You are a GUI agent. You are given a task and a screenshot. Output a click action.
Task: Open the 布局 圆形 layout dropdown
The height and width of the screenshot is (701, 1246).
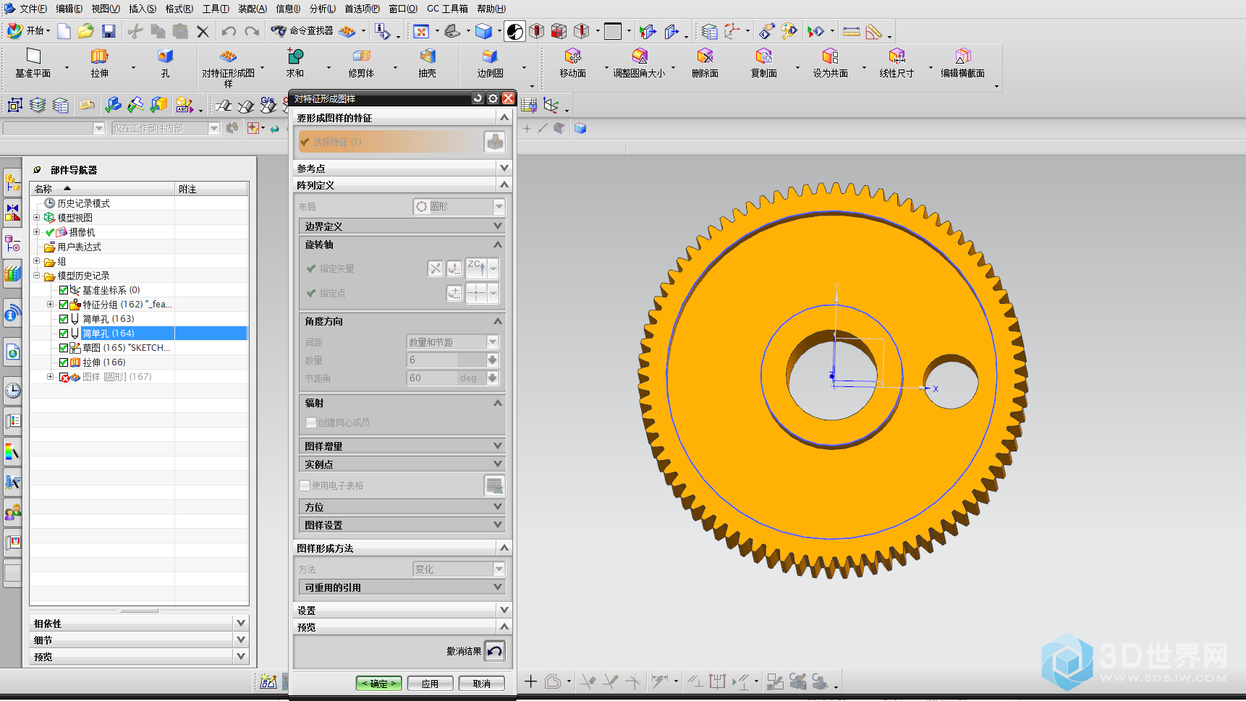(x=459, y=206)
